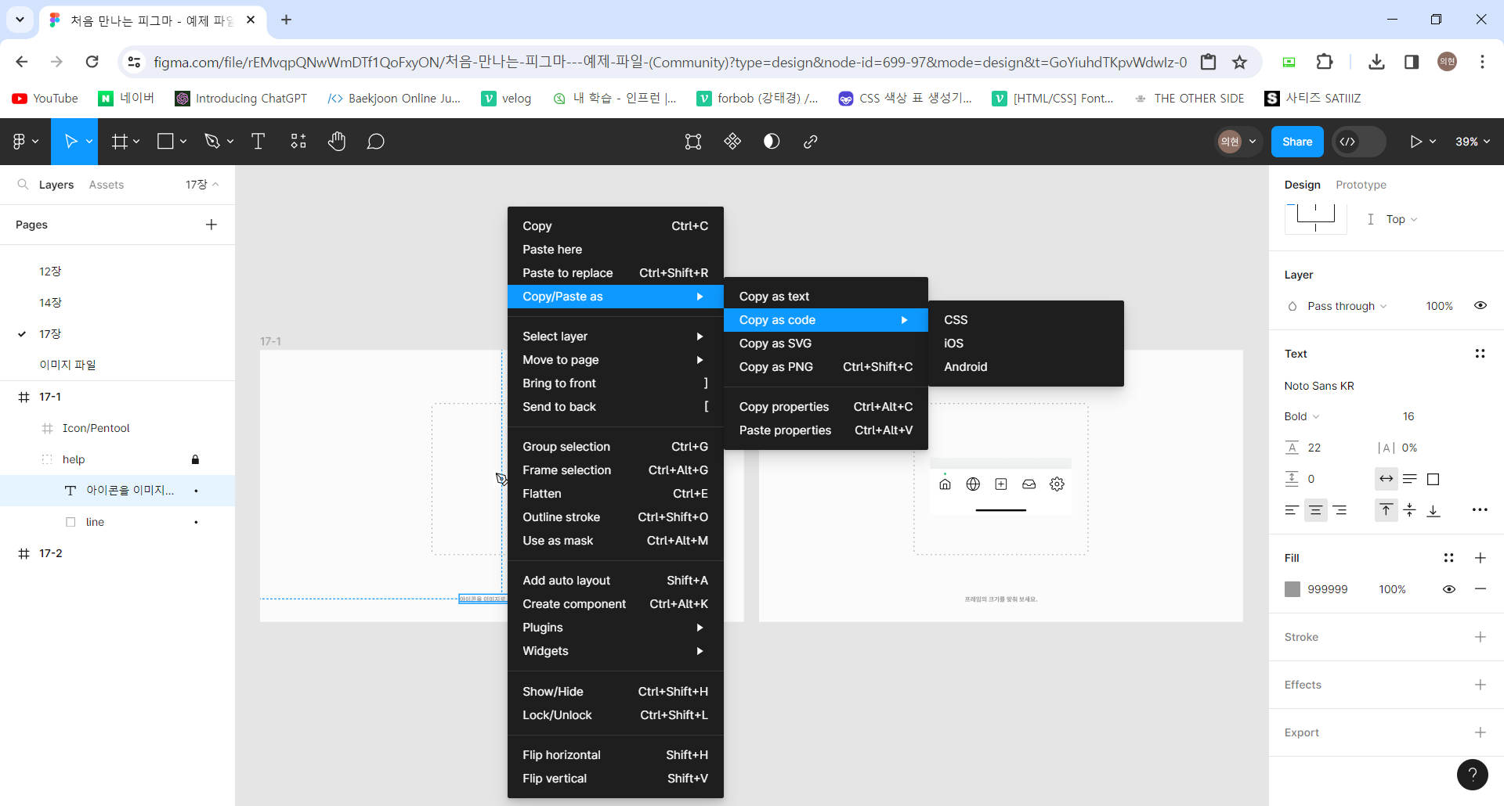Select the Pen tool
This screenshot has height=806, width=1504.
[212, 142]
